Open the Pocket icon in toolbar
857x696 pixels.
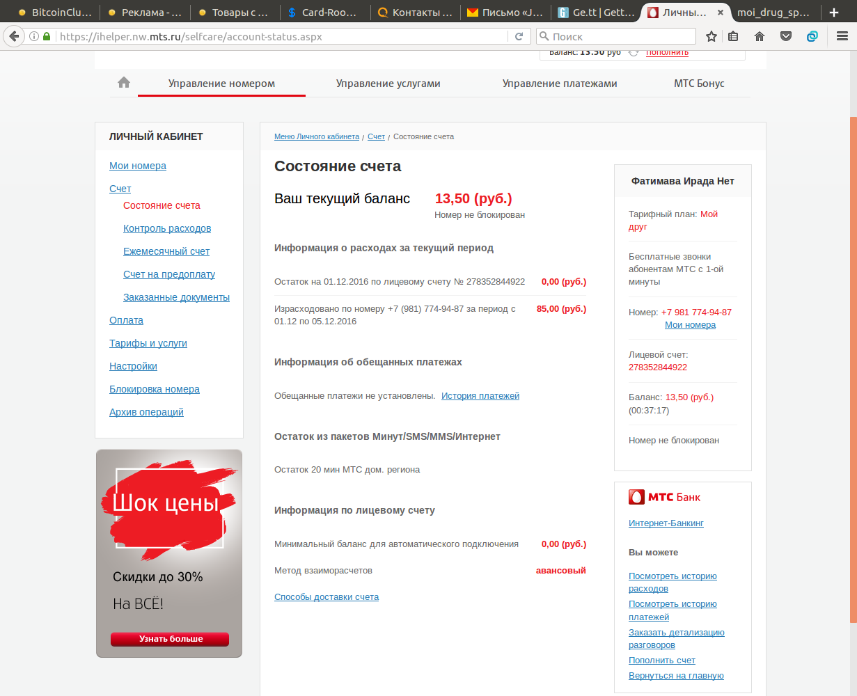click(x=786, y=36)
